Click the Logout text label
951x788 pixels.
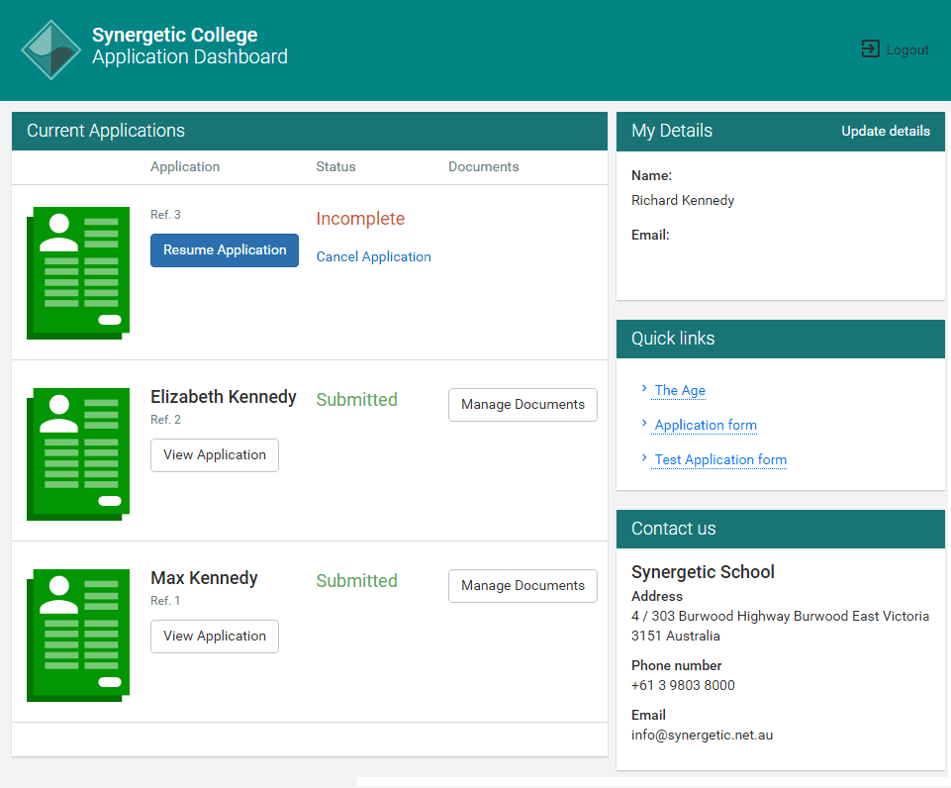coord(907,49)
